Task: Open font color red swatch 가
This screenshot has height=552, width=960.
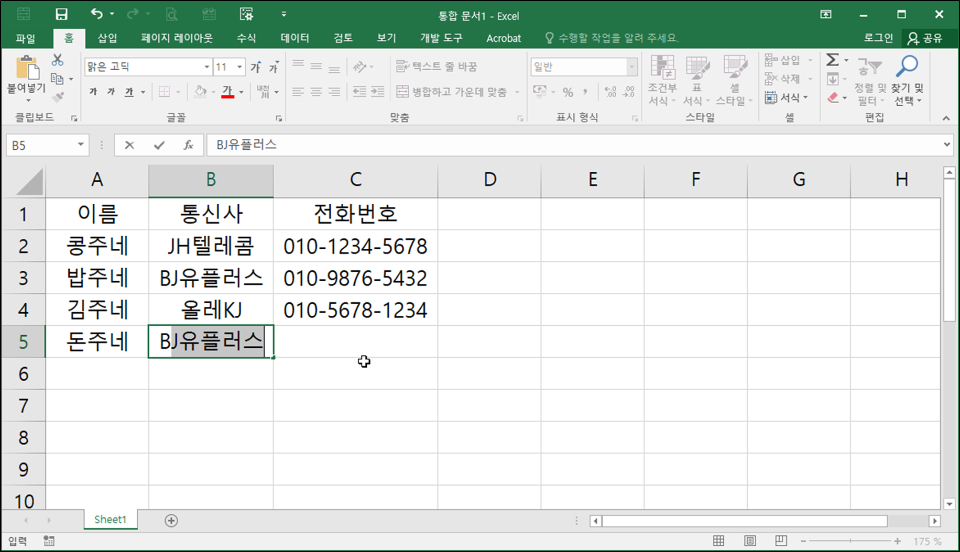Action: (227, 92)
